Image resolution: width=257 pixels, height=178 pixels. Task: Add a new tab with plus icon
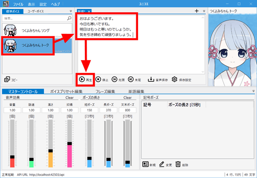point(197,11)
